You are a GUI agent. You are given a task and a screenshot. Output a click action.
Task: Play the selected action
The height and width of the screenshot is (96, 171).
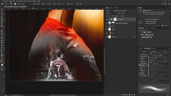[x=160, y=26]
